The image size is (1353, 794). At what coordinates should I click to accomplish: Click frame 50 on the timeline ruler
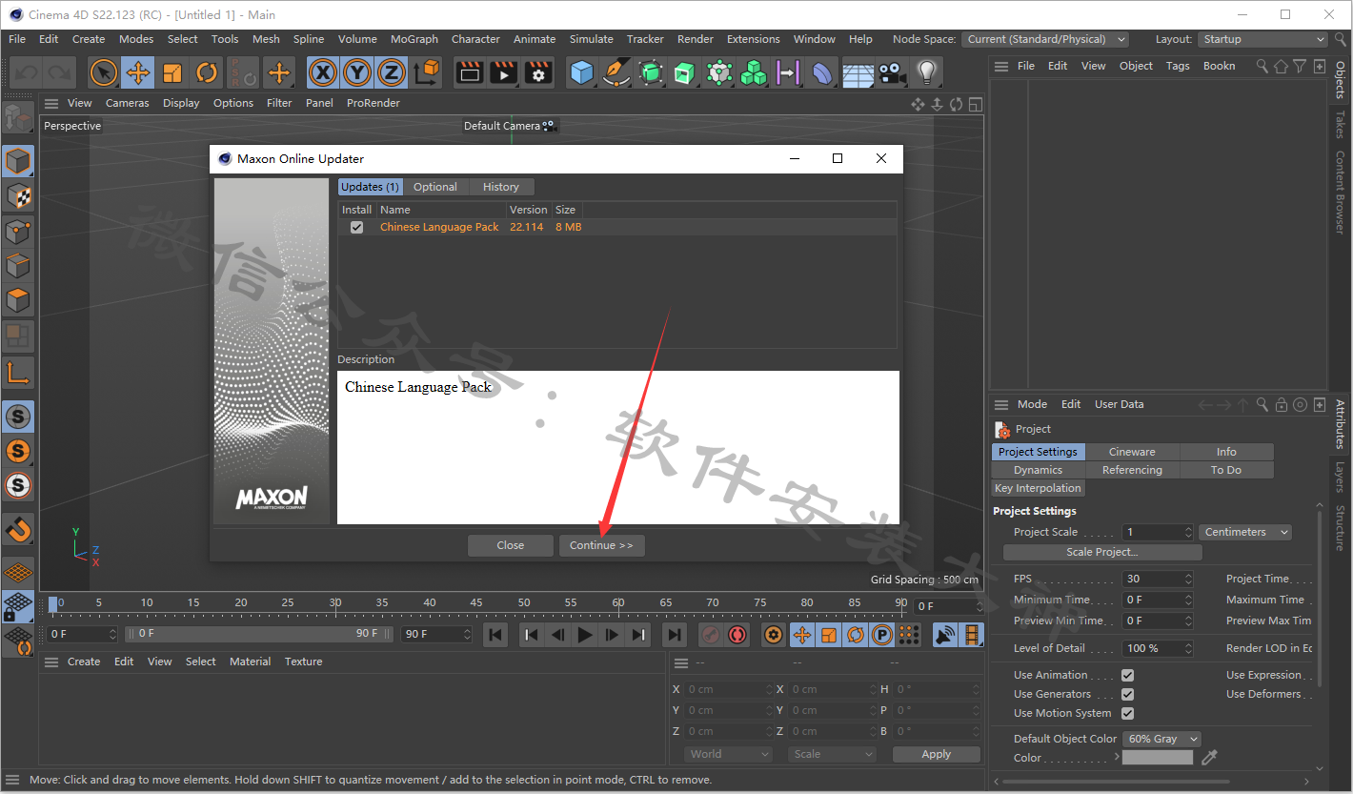pyautogui.click(x=524, y=603)
